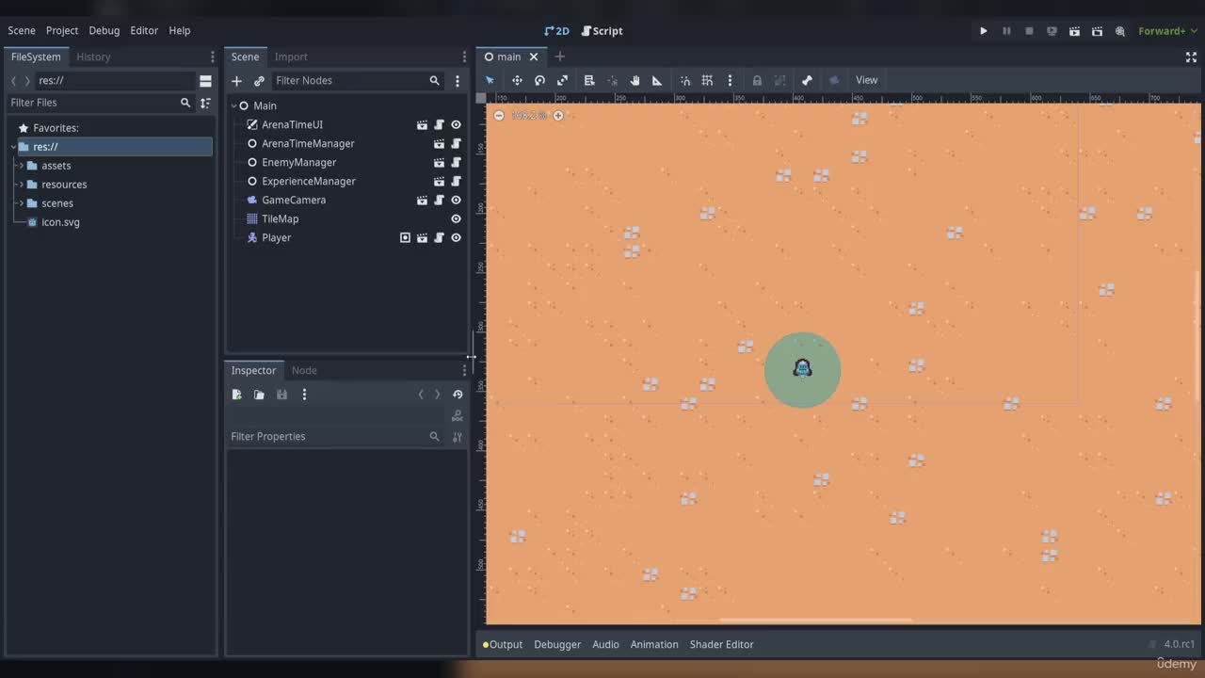Toggle smart snapping magnet
This screenshot has height=678, width=1205.
tap(685, 80)
